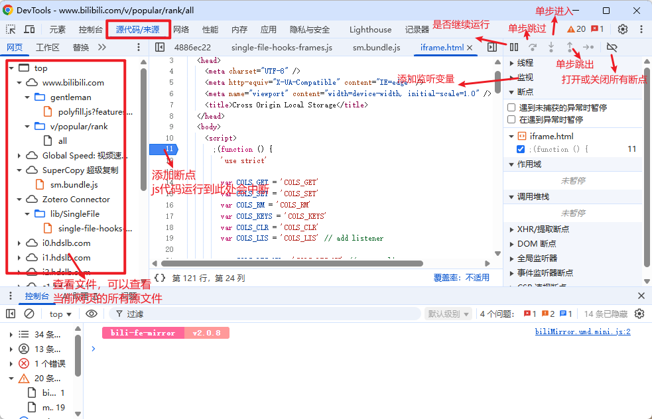This screenshot has width=652, height=419.
Task: Select the 工作区 workspace tab
Action: point(47,47)
